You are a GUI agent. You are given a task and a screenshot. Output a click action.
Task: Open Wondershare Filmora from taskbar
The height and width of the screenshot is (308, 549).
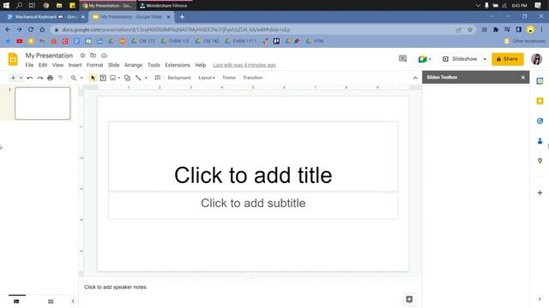(x=164, y=6)
